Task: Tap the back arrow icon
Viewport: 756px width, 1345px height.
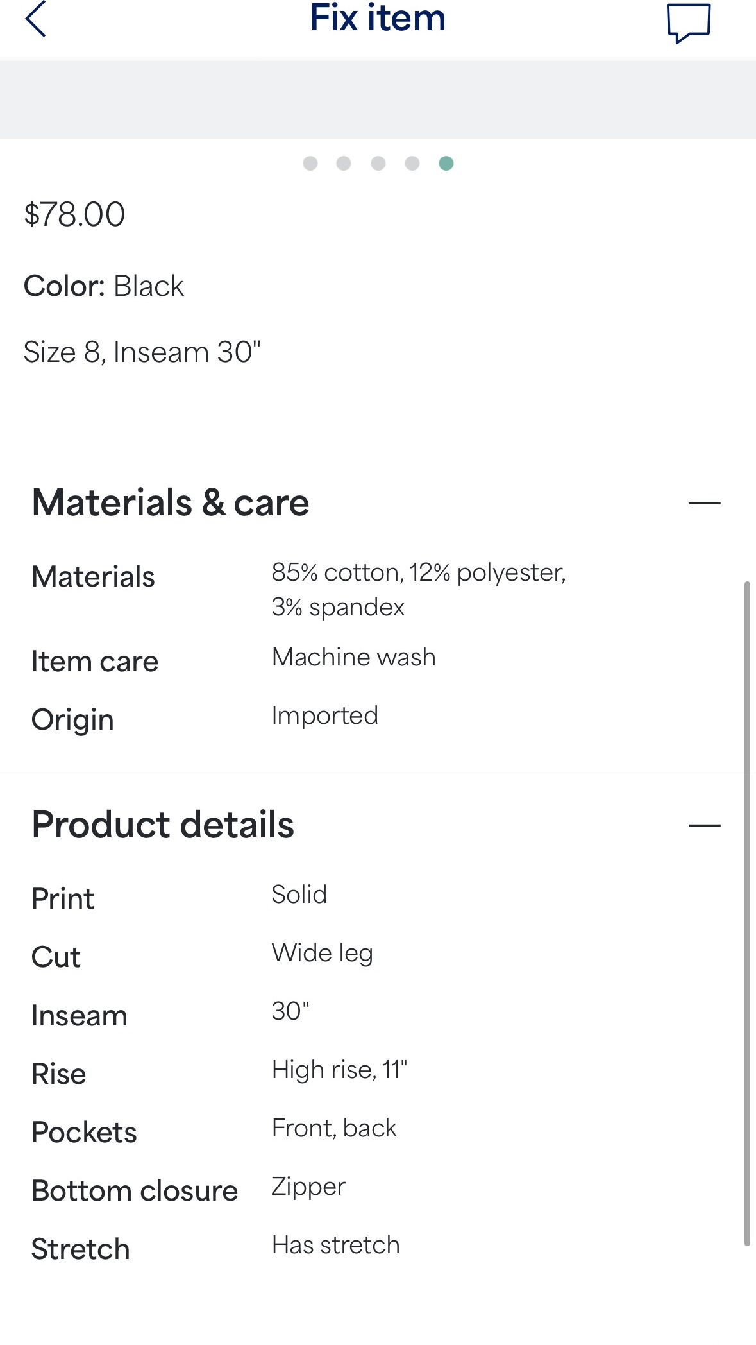Action: 36,19
